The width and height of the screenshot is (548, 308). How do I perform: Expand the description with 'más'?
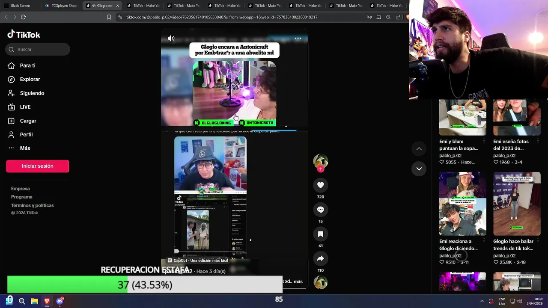point(298,281)
